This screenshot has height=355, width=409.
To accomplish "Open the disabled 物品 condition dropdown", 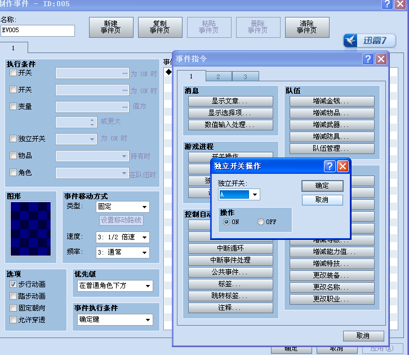I will (92, 156).
